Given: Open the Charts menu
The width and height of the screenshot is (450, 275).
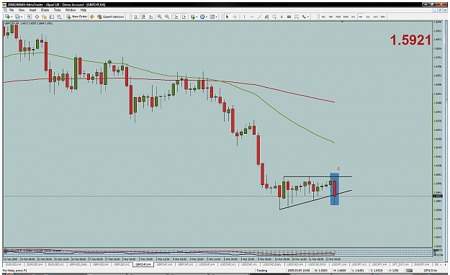Looking at the screenshot, I should (x=45, y=10).
